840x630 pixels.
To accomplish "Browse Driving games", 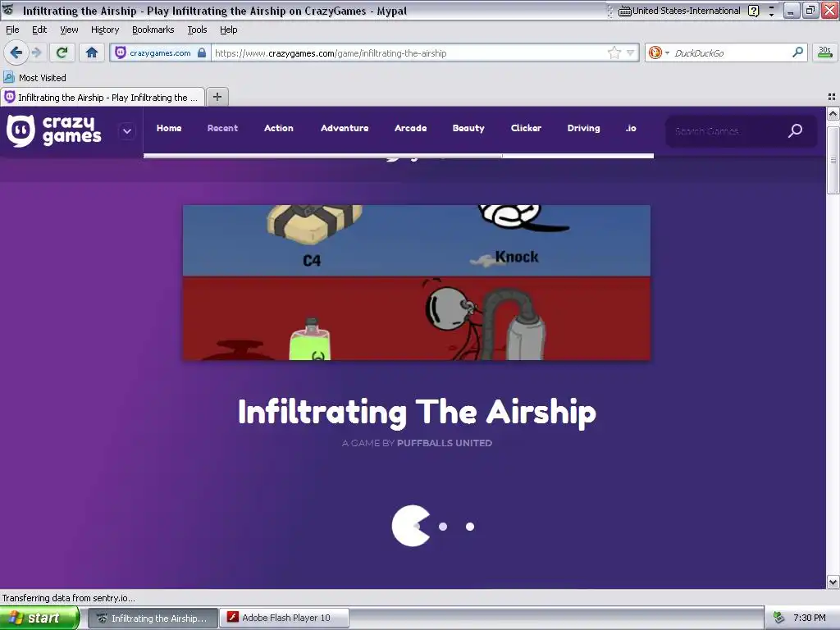I will [x=583, y=128].
